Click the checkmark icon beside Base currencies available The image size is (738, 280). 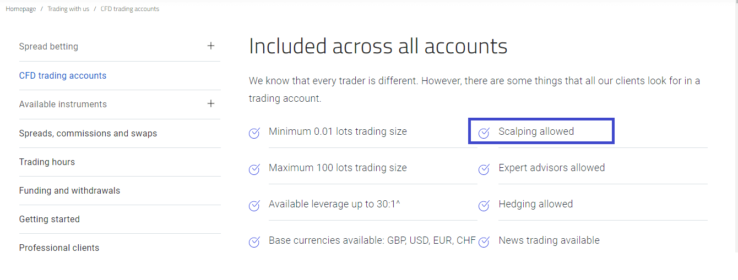click(x=254, y=241)
